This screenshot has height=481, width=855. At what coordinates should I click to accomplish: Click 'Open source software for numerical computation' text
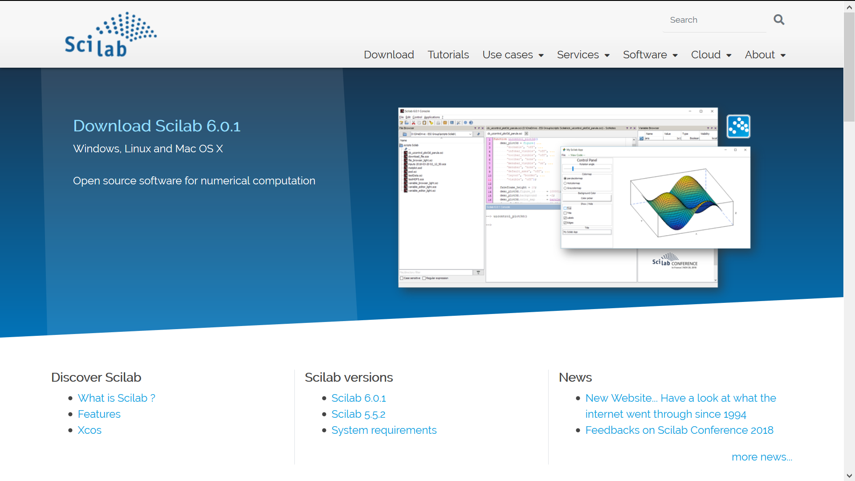point(194,181)
